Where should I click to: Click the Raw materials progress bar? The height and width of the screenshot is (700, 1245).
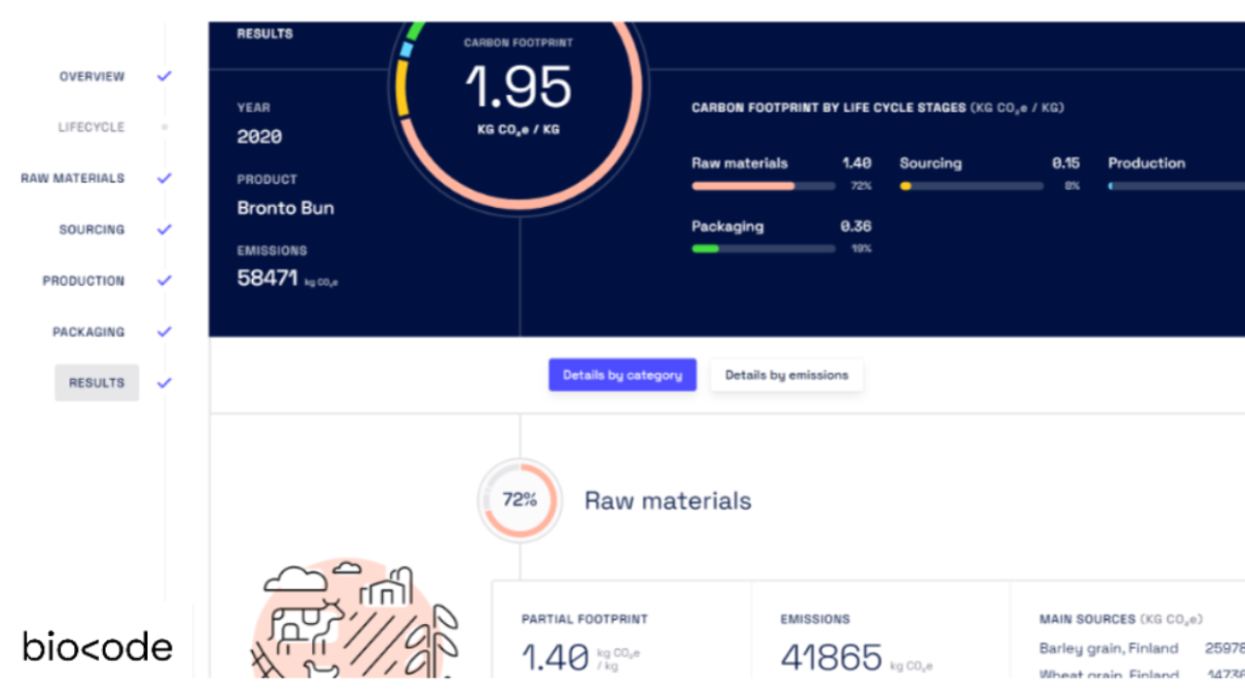[x=764, y=186]
